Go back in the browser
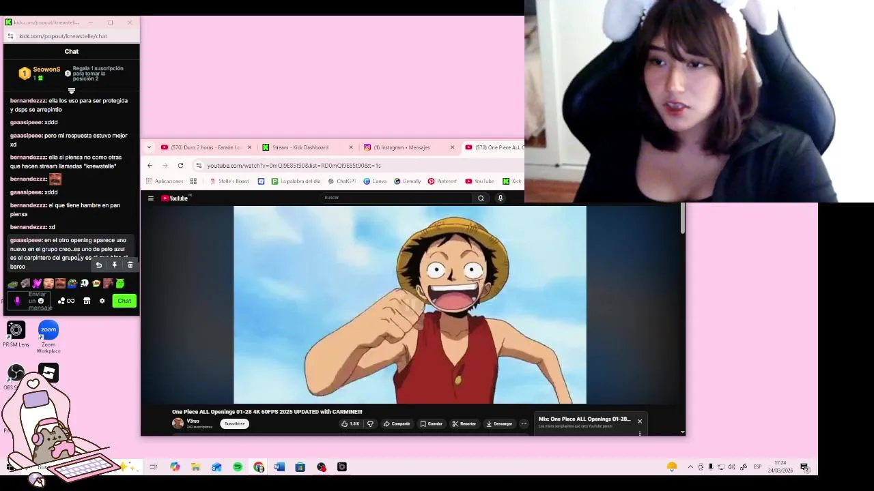The image size is (874, 491). click(x=150, y=166)
